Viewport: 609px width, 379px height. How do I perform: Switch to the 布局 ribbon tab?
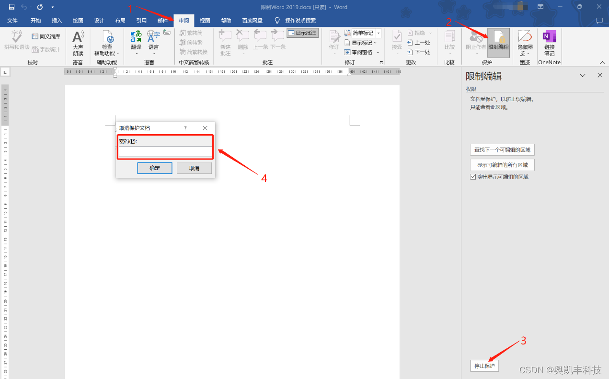120,21
